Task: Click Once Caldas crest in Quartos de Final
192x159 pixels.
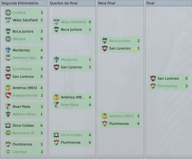Action: point(56,135)
